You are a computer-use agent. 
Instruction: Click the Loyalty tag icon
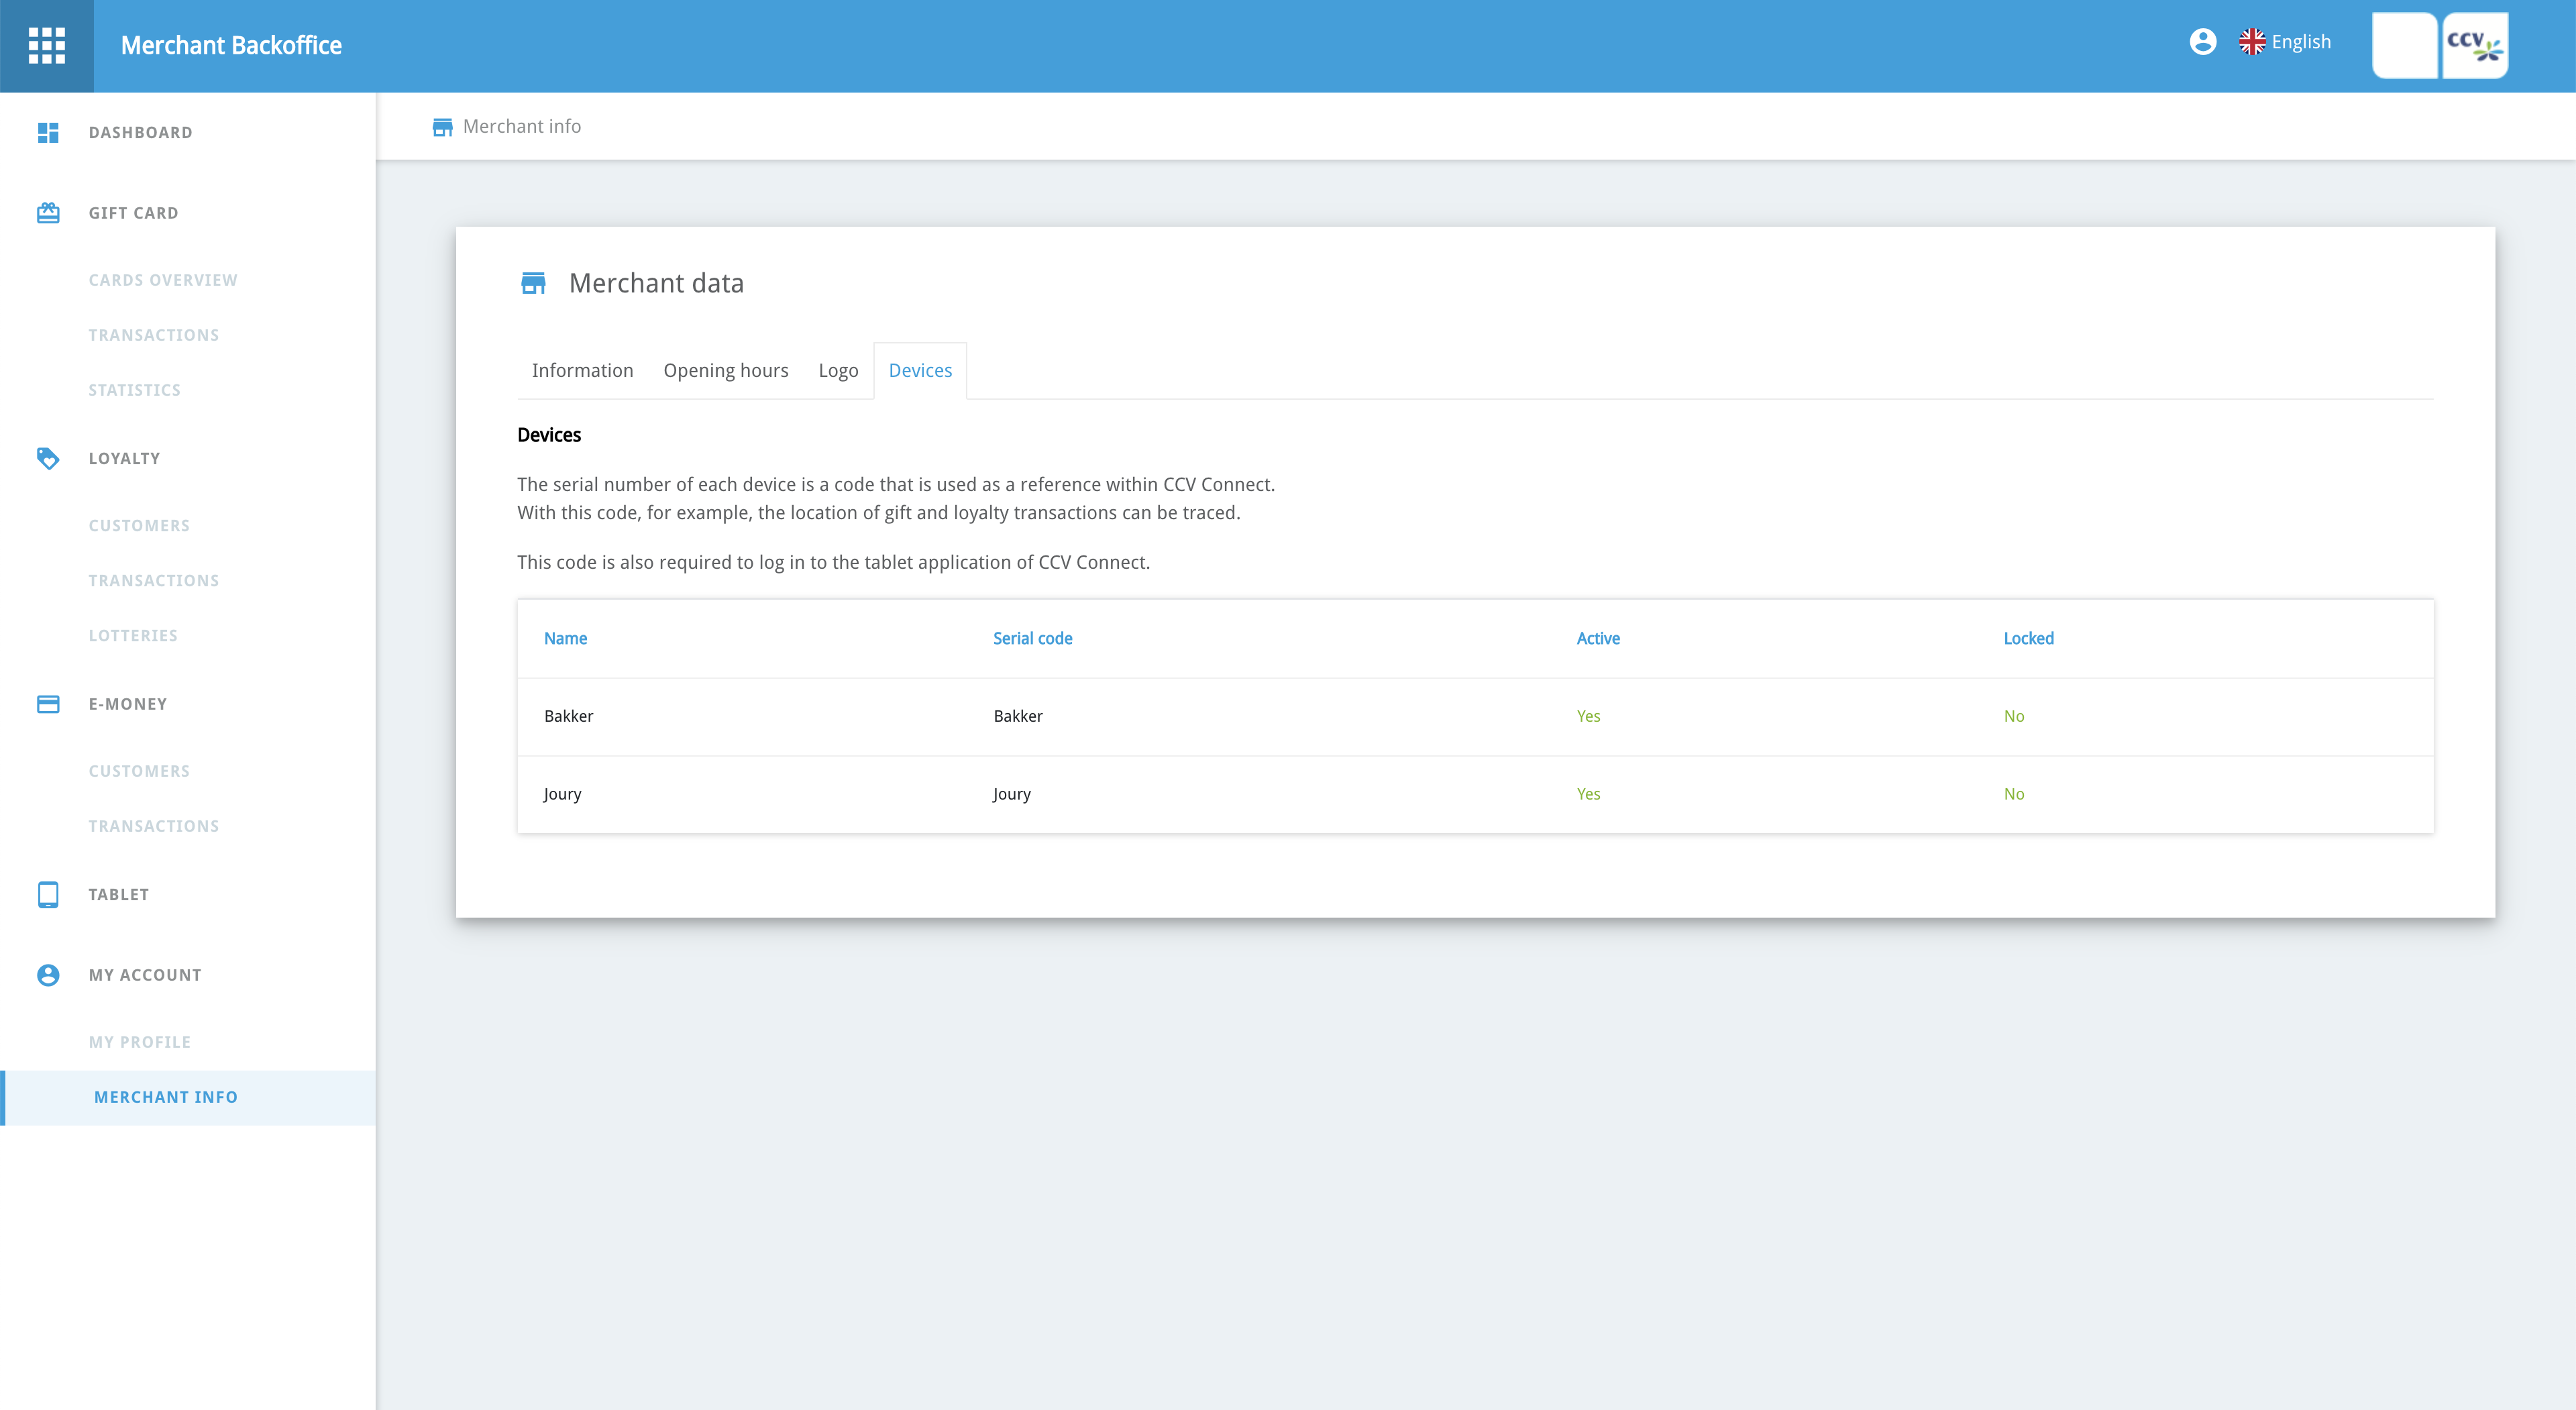(x=48, y=458)
